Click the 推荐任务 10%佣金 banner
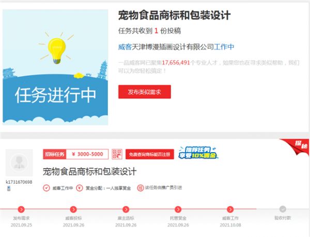Viewport: 310px width, 237px height. (198, 153)
